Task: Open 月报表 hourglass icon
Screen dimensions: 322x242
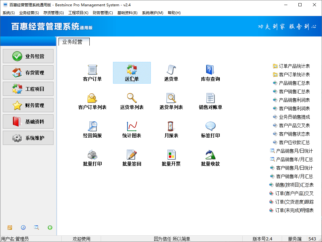Action: point(171,129)
